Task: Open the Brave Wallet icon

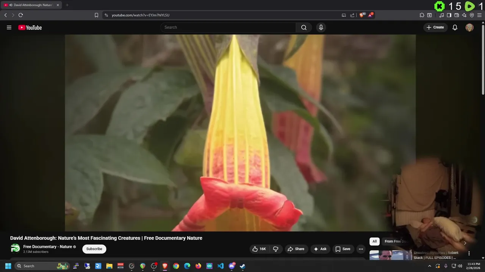Action: pyautogui.click(x=457, y=15)
